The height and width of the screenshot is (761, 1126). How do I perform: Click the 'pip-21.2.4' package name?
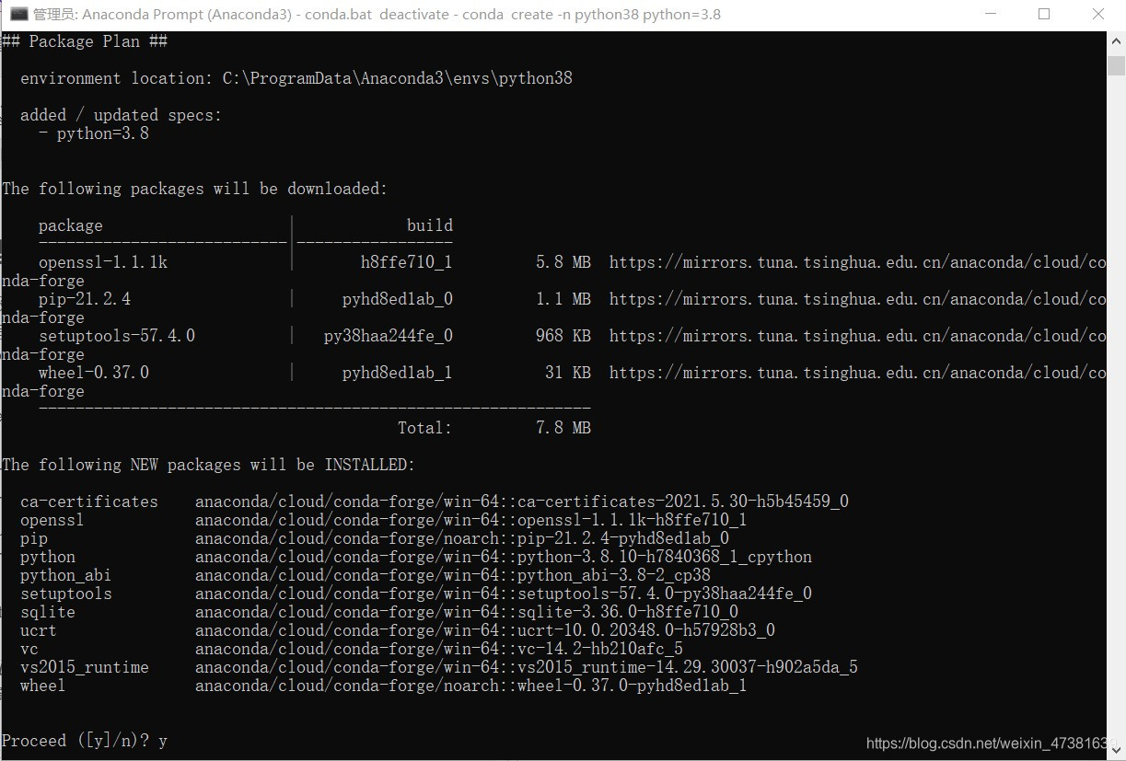click(x=85, y=299)
